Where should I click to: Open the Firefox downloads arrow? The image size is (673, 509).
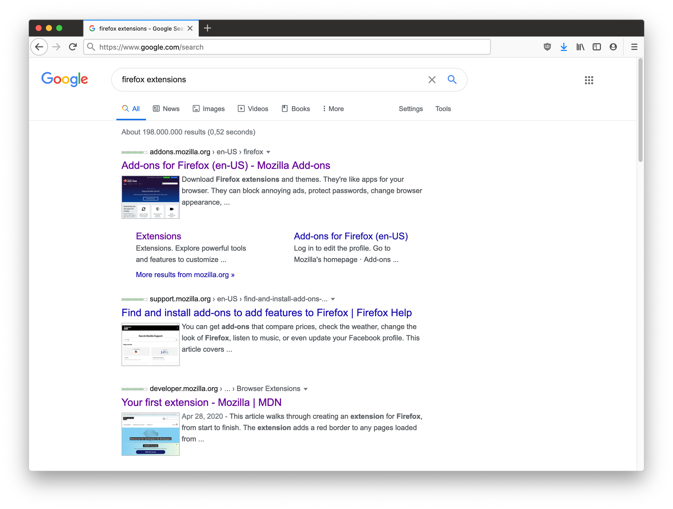coord(563,47)
